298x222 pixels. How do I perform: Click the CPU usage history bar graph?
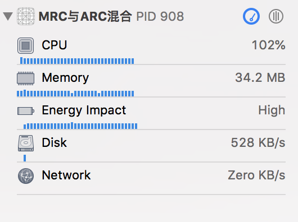77,61
